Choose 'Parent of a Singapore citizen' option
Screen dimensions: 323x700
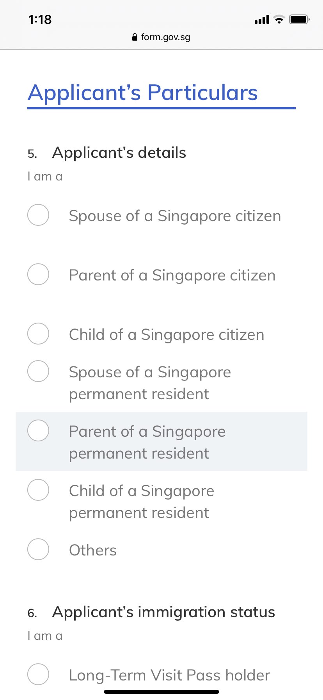coord(38,274)
